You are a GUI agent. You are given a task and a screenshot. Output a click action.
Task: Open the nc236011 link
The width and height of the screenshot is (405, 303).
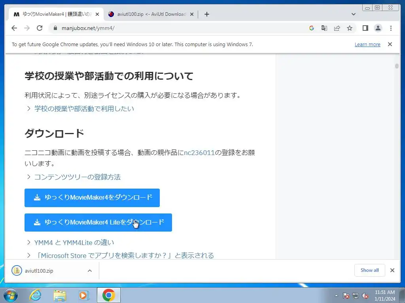tap(199, 153)
